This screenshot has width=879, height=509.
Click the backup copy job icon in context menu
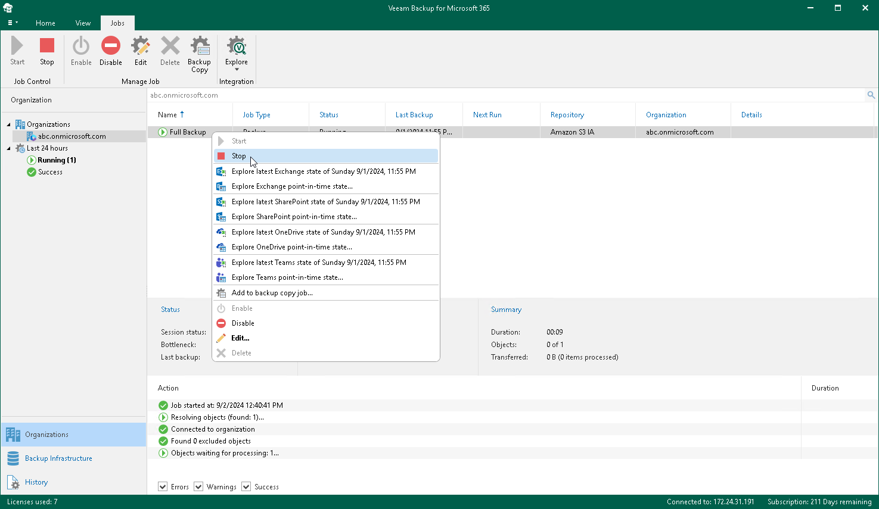coord(221,293)
